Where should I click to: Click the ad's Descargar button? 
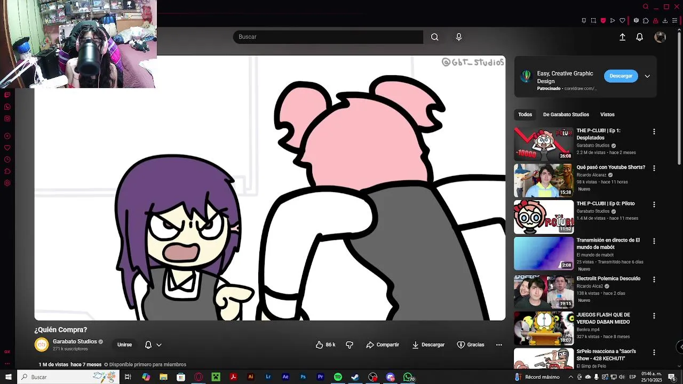point(621,76)
